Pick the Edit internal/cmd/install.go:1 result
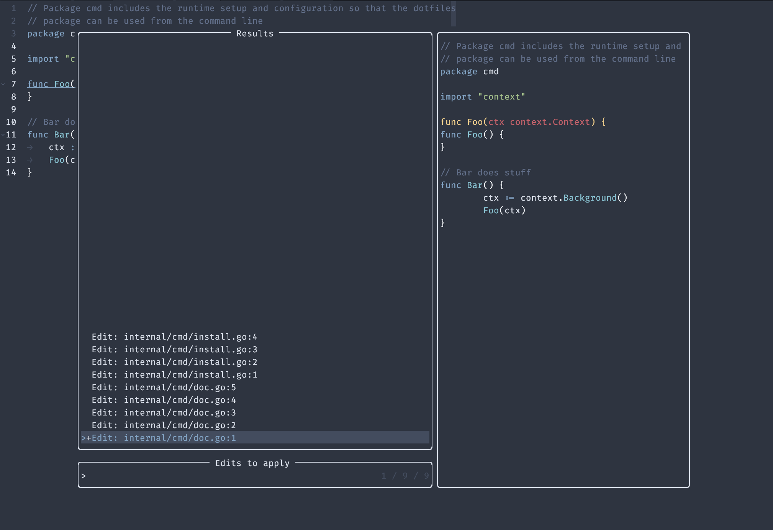Screen dimensions: 773x530 174,375
